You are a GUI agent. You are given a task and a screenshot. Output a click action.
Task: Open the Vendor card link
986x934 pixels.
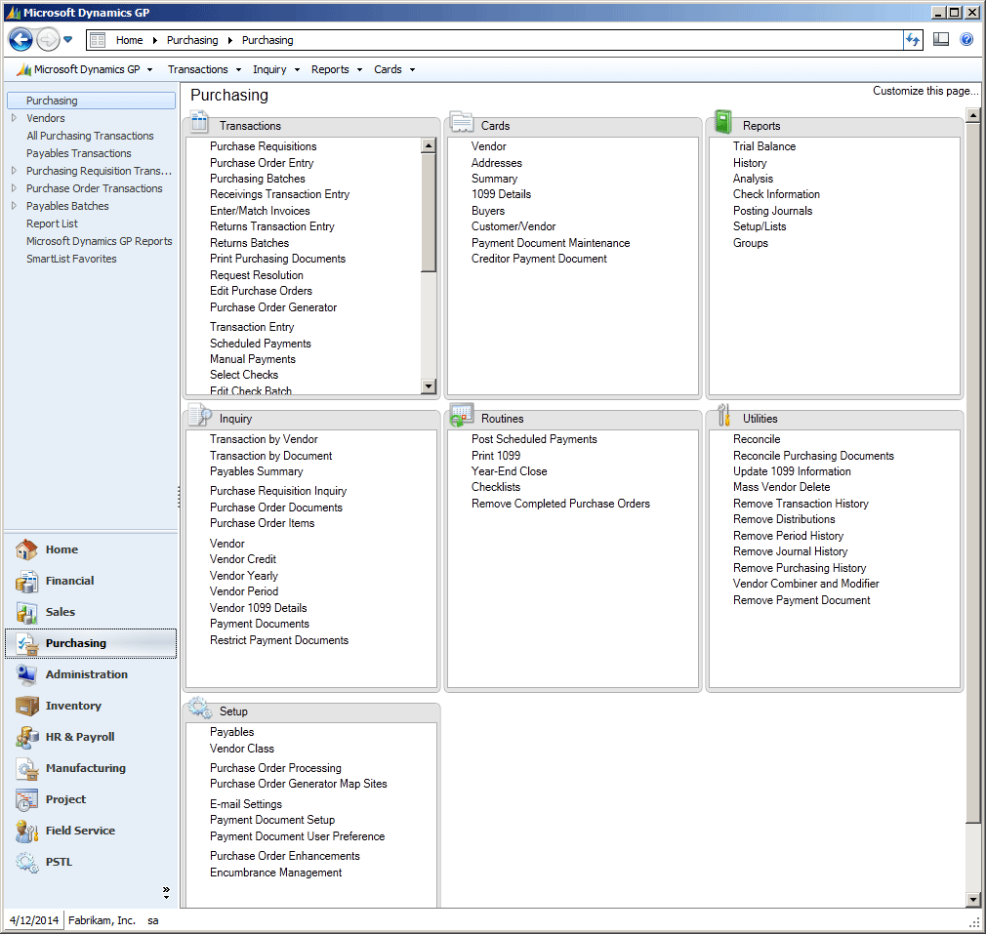488,146
